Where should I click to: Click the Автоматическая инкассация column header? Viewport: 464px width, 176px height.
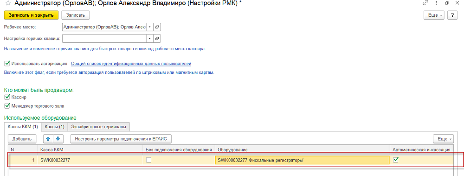(422, 150)
